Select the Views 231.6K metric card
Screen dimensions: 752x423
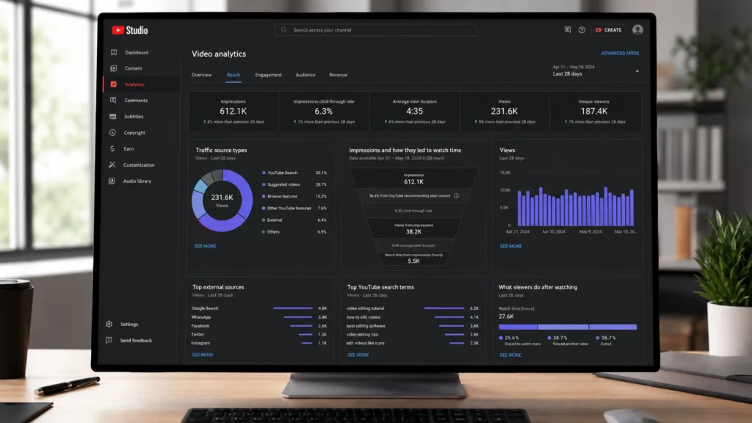tap(505, 112)
